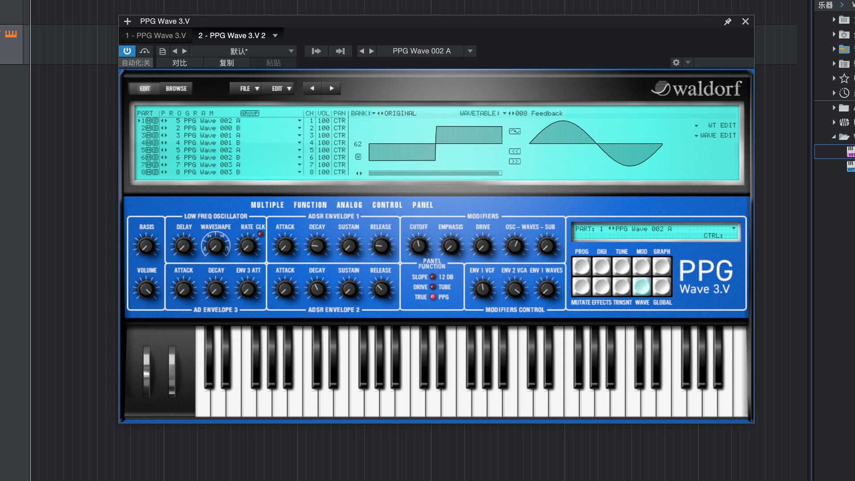Open dropdown arrow beside 2 - PPG Wave 3.V 2 tab
This screenshot has width=855, height=481.
[x=275, y=36]
